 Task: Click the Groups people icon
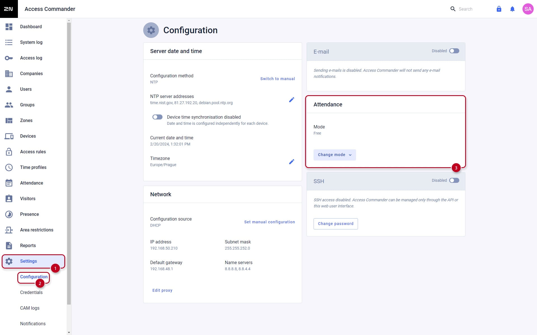(x=9, y=105)
